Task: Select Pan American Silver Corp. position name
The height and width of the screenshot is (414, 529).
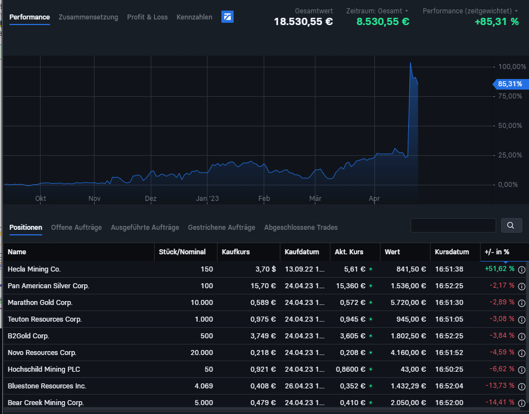Action: (48, 286)
